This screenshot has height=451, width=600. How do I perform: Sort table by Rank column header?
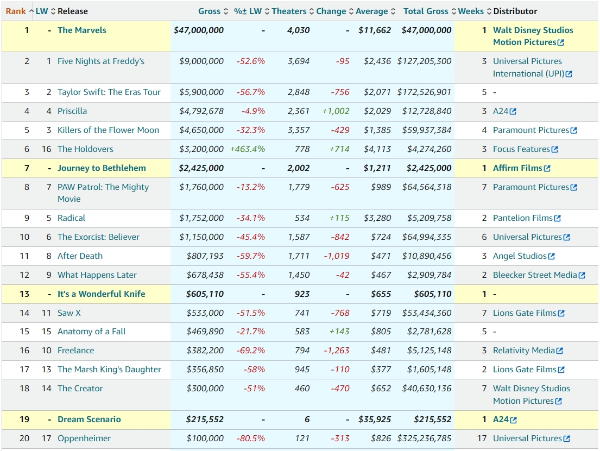click(19, 11)
